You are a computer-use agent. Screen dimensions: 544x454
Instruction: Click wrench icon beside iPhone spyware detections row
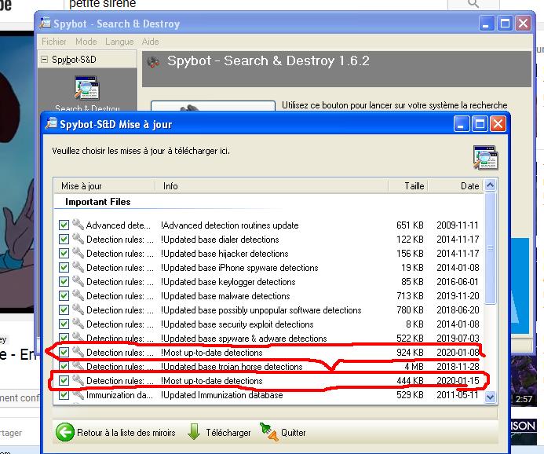point(78,267)
